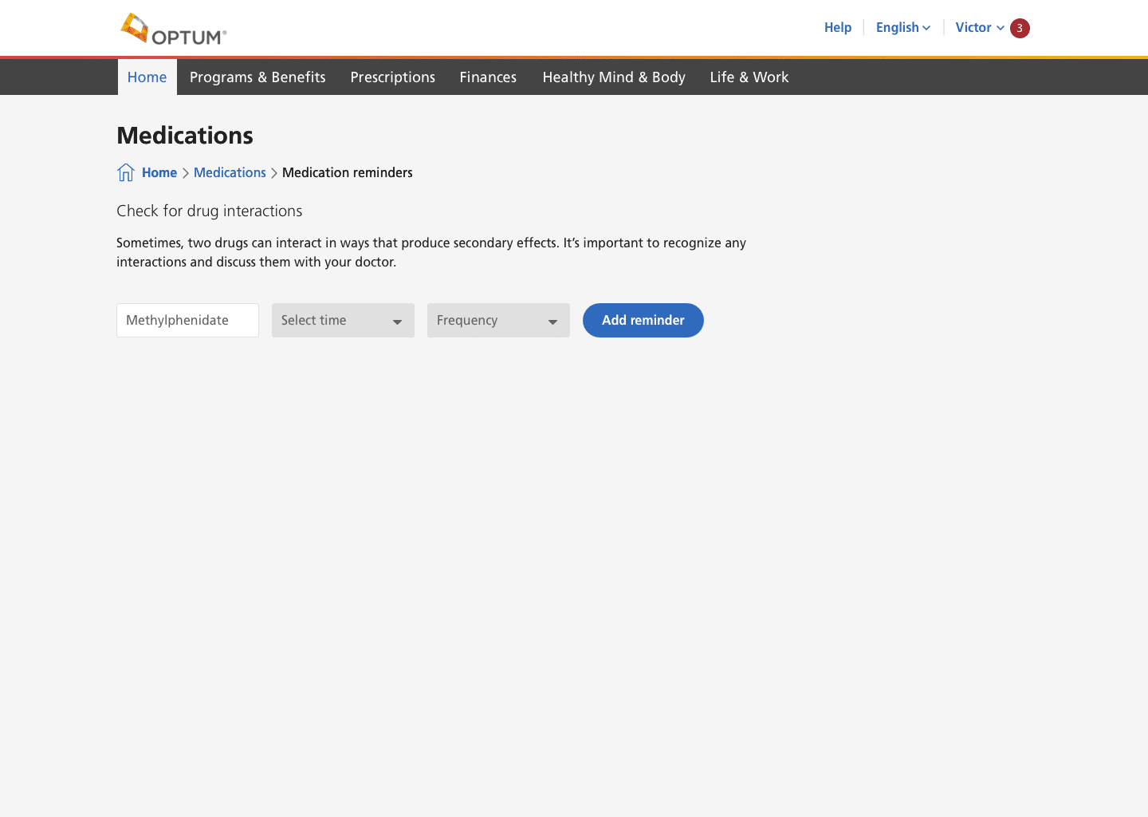Open the Programs & Benefits menu
Image resolution: width=1148 pixels, height=817 pixels.
pyautogui.click(x=258, y=77)
